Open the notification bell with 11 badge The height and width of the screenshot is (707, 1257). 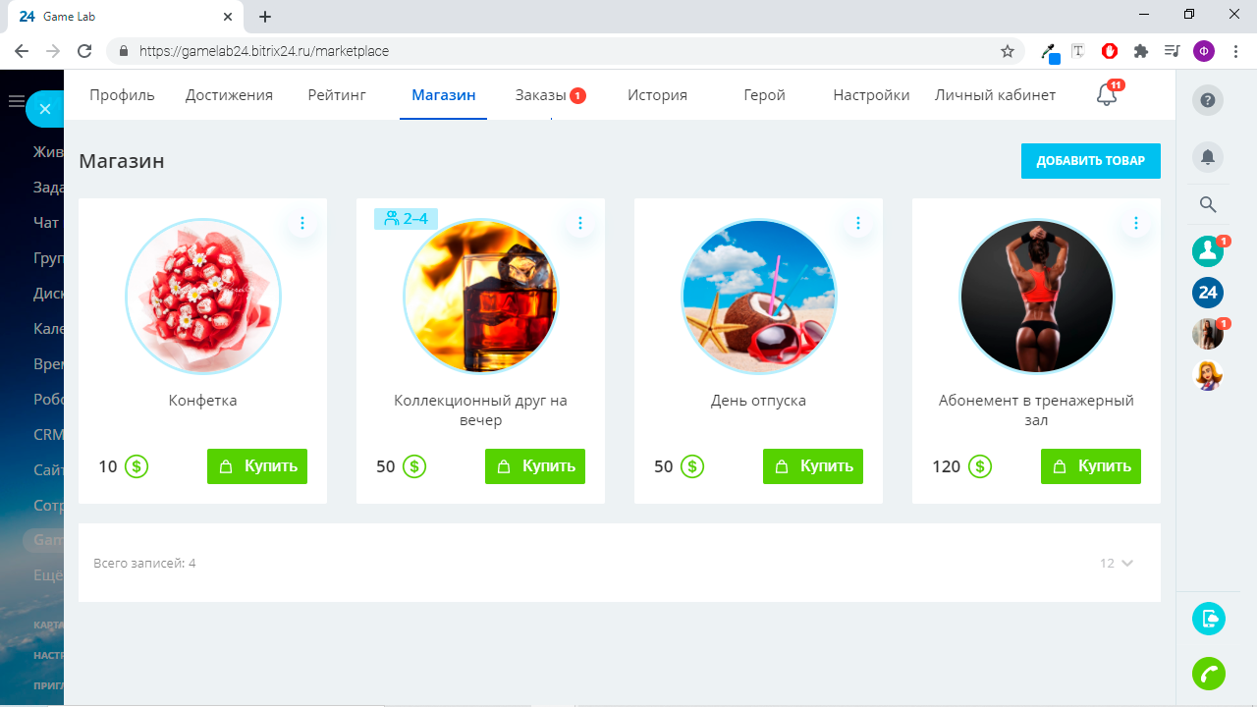pyautogui.click(x=1108, y=94)
